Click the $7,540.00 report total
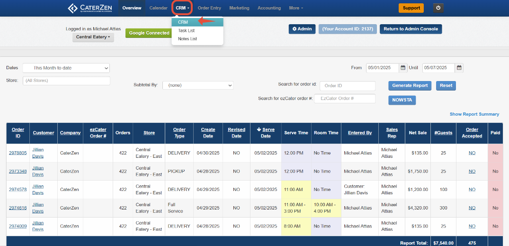Viewport: 509px width, 246px height. pos(444,243)
